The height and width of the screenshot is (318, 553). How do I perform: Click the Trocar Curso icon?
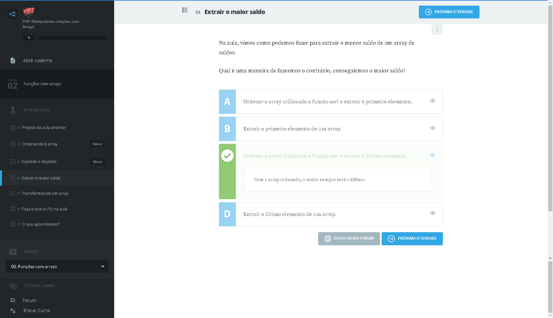coord(13,311)
